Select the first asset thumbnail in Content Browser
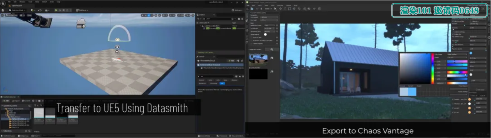This screenshot has width=491, height=138. point(39,116)
